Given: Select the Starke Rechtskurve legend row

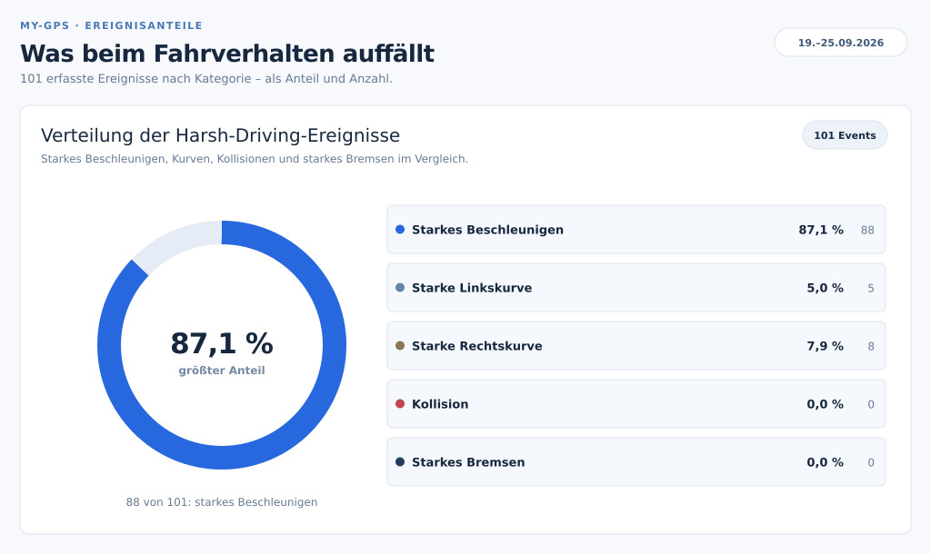Looking at the screenshot, I should 636,346.
